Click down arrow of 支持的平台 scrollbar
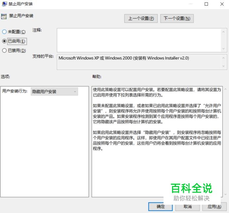The image size is (229, 213). click(223, 66)
